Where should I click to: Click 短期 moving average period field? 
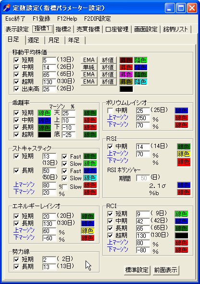coord(49,60)
